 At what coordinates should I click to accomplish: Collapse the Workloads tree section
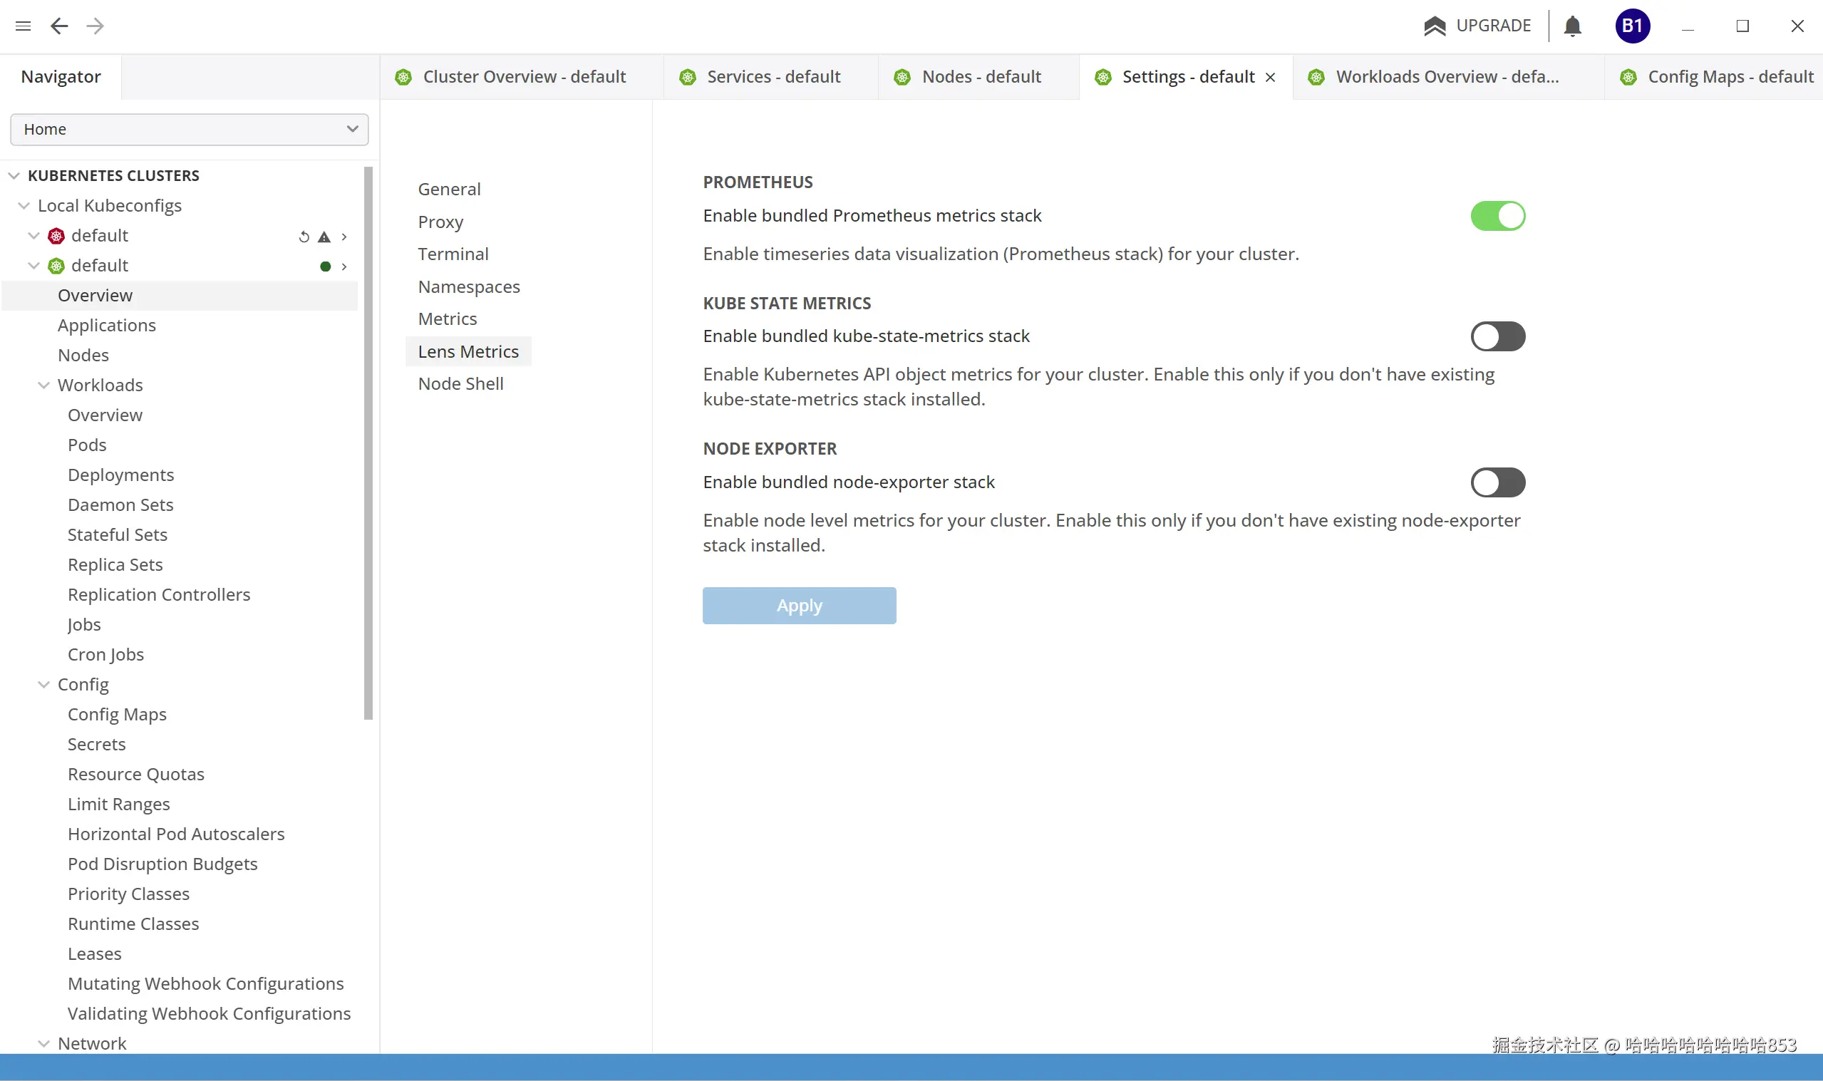point(43,386)
